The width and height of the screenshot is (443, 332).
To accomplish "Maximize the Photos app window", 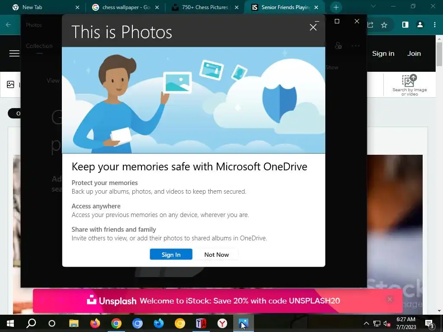I will (337, 21).
